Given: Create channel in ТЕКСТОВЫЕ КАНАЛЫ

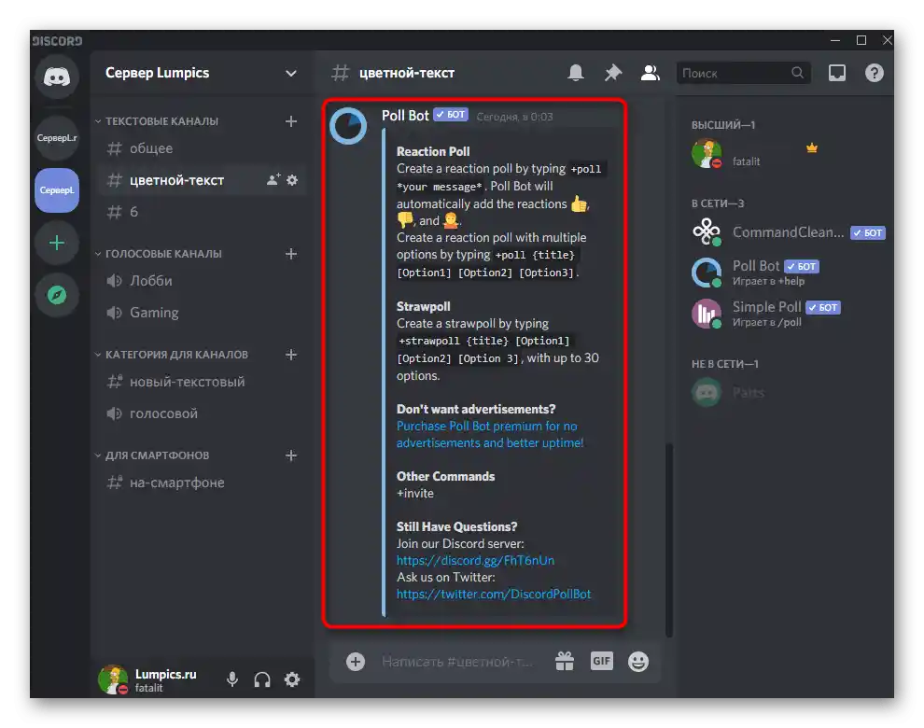Looking at the screenshot, I should [x=291, y=120].
